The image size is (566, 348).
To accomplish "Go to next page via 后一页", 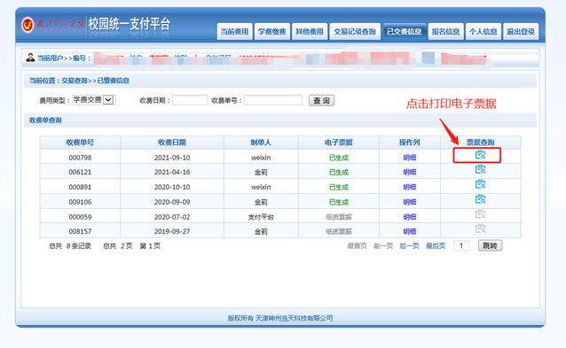I will [x=409, y=245].
